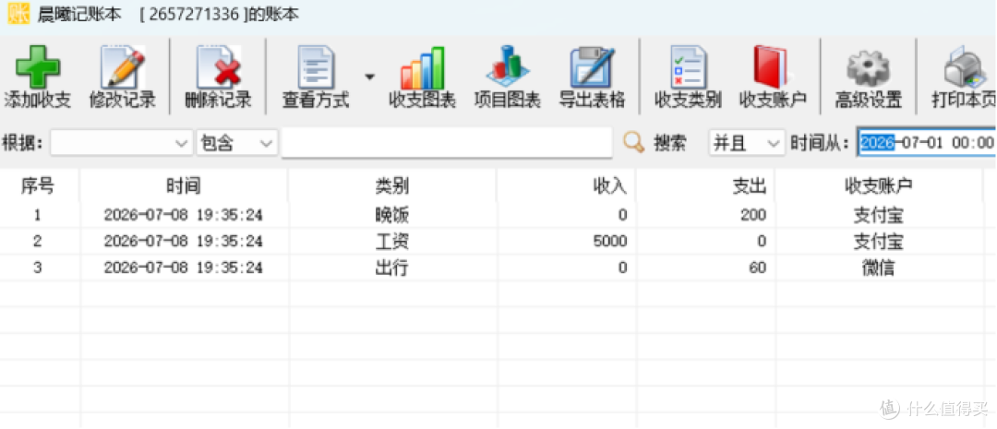Click the 晨曦记账本 app icon in title bar

tap(18, 13)
